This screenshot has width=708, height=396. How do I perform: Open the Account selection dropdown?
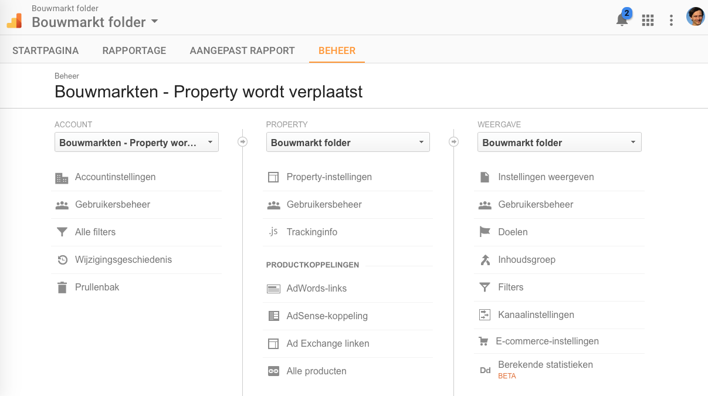pos(137,142)
